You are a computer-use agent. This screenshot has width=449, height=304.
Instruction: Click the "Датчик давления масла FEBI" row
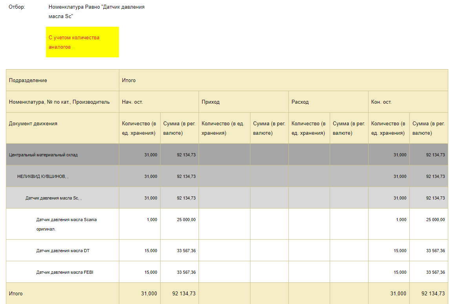(64, 272)
